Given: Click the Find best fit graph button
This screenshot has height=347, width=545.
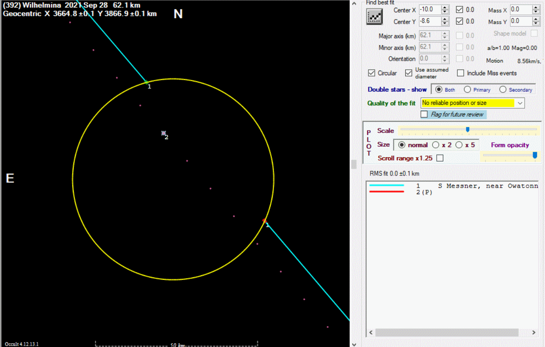Looking at the screenshot, I should (x=374, y=16).
